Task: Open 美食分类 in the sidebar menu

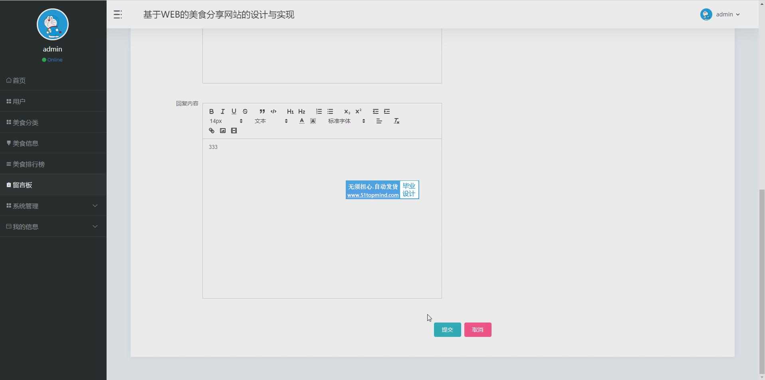Action: pos(53,123)
